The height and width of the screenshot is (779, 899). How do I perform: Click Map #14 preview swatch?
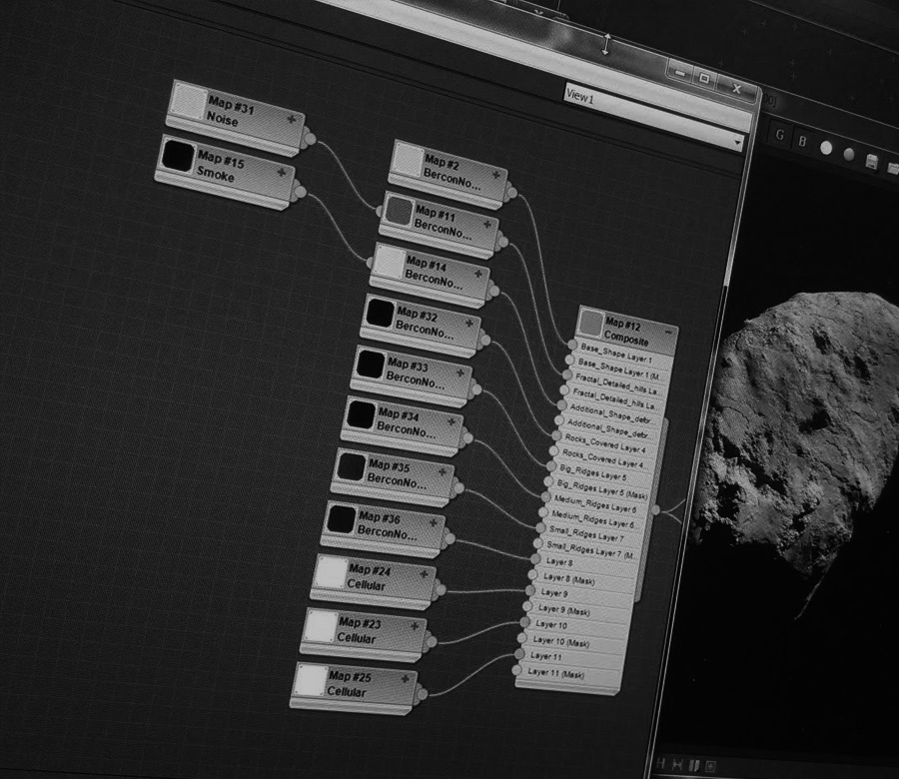point(390,262)
